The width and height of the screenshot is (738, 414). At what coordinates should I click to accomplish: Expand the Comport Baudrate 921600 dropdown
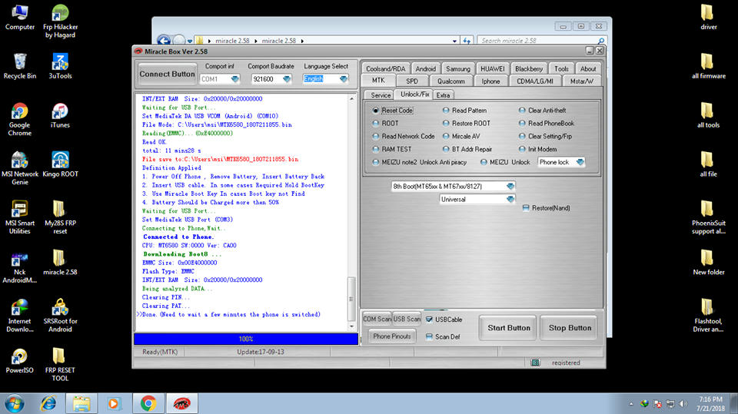286,79
